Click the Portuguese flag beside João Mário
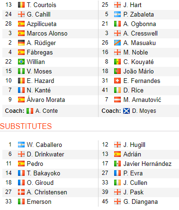The height and width of the screenshot is (210, 179). click(117, 71)
